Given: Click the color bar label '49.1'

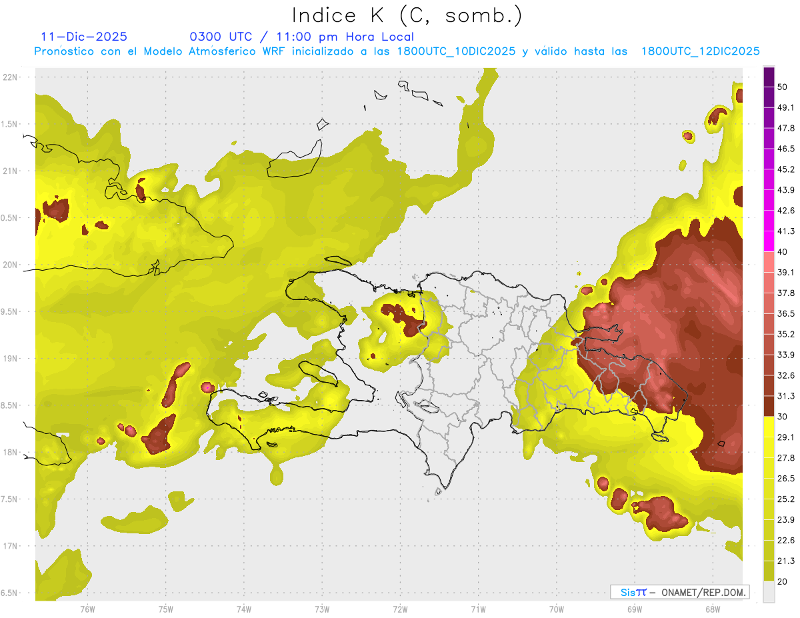Looking at the screenshot, I should click(786, 107).
